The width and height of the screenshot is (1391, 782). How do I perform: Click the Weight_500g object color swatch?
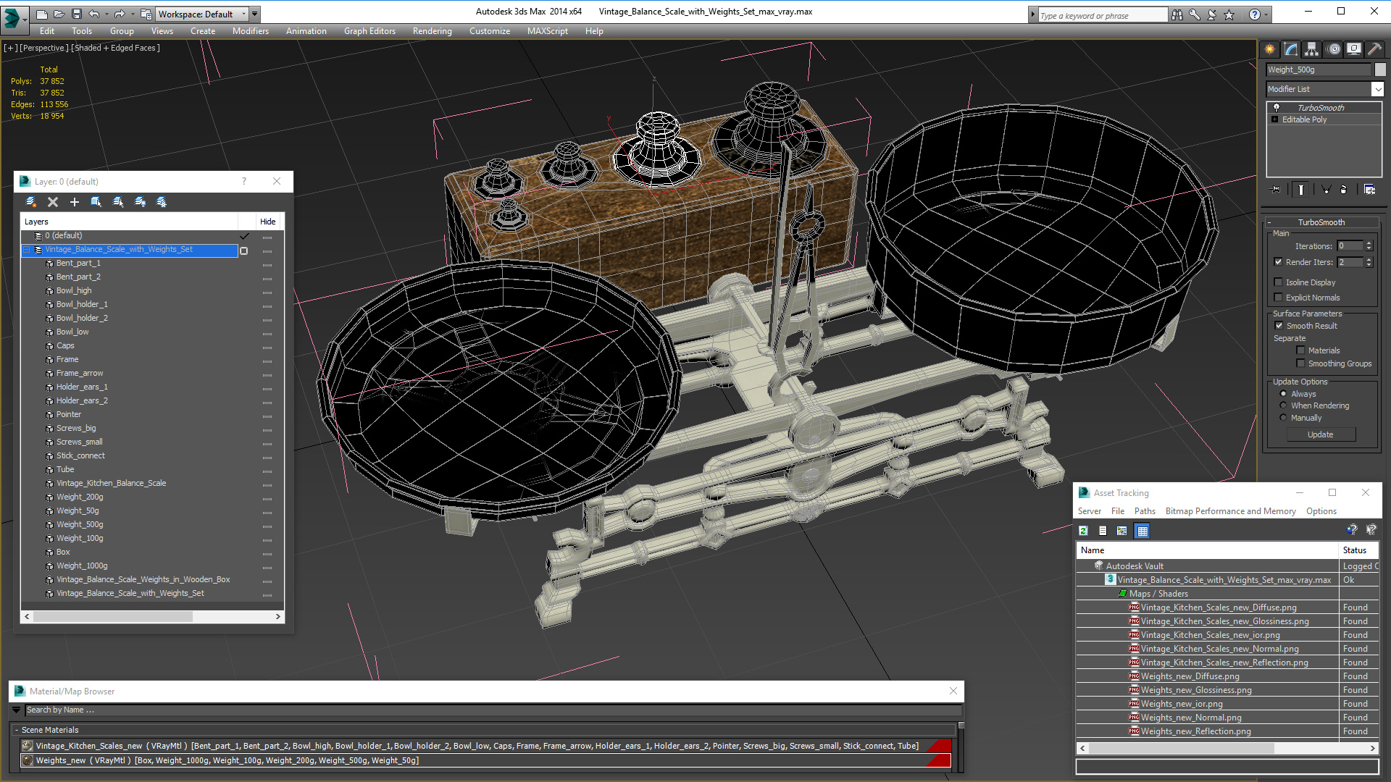coord(1380,70)
